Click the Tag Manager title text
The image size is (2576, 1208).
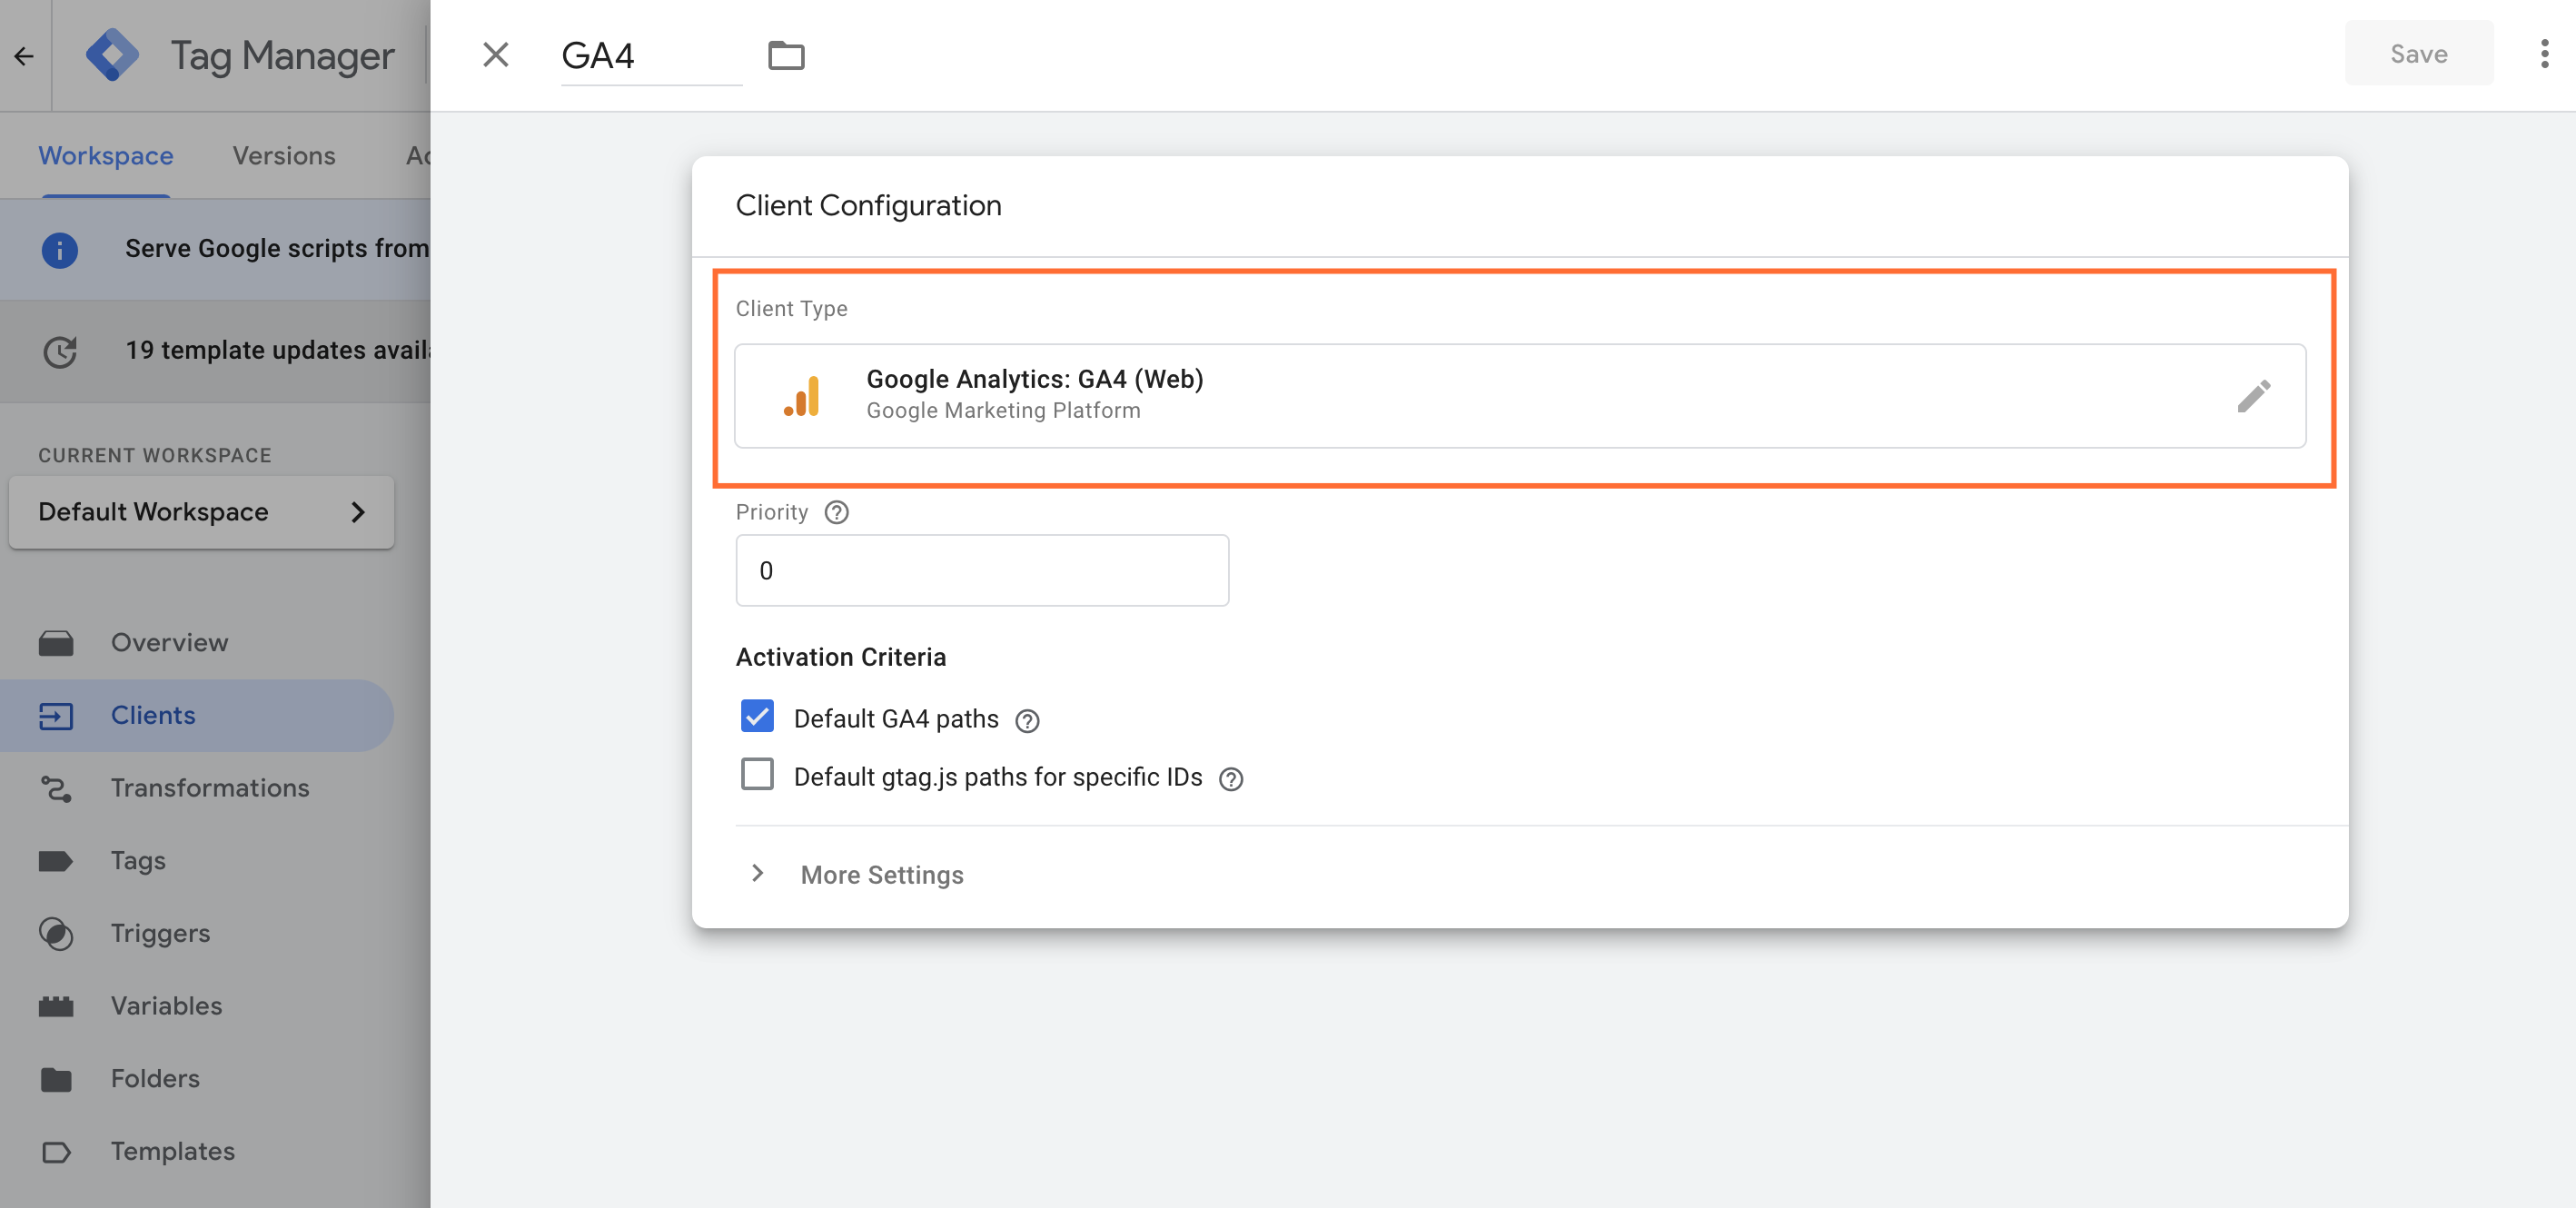283,56
